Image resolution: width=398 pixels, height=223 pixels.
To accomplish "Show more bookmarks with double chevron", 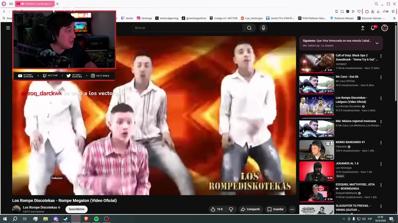I will pyautogui.click(x=394, y=18).
